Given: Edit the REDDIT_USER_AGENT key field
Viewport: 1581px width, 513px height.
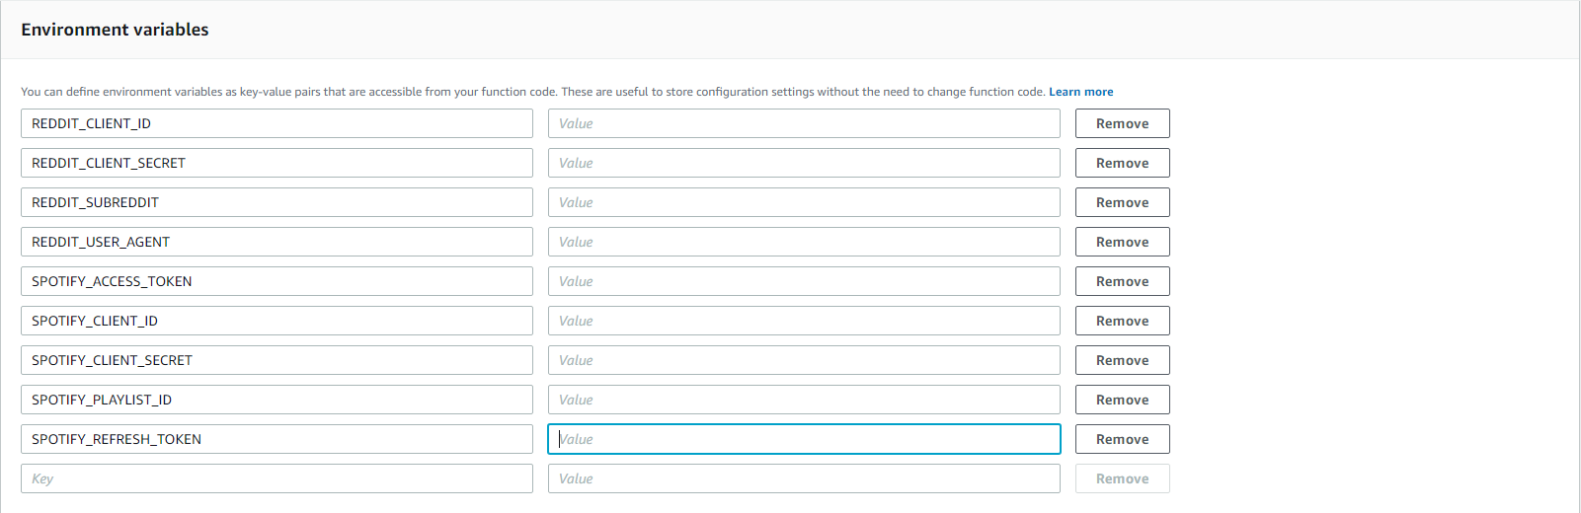Looking at the screenshot, I should (277, 242).
